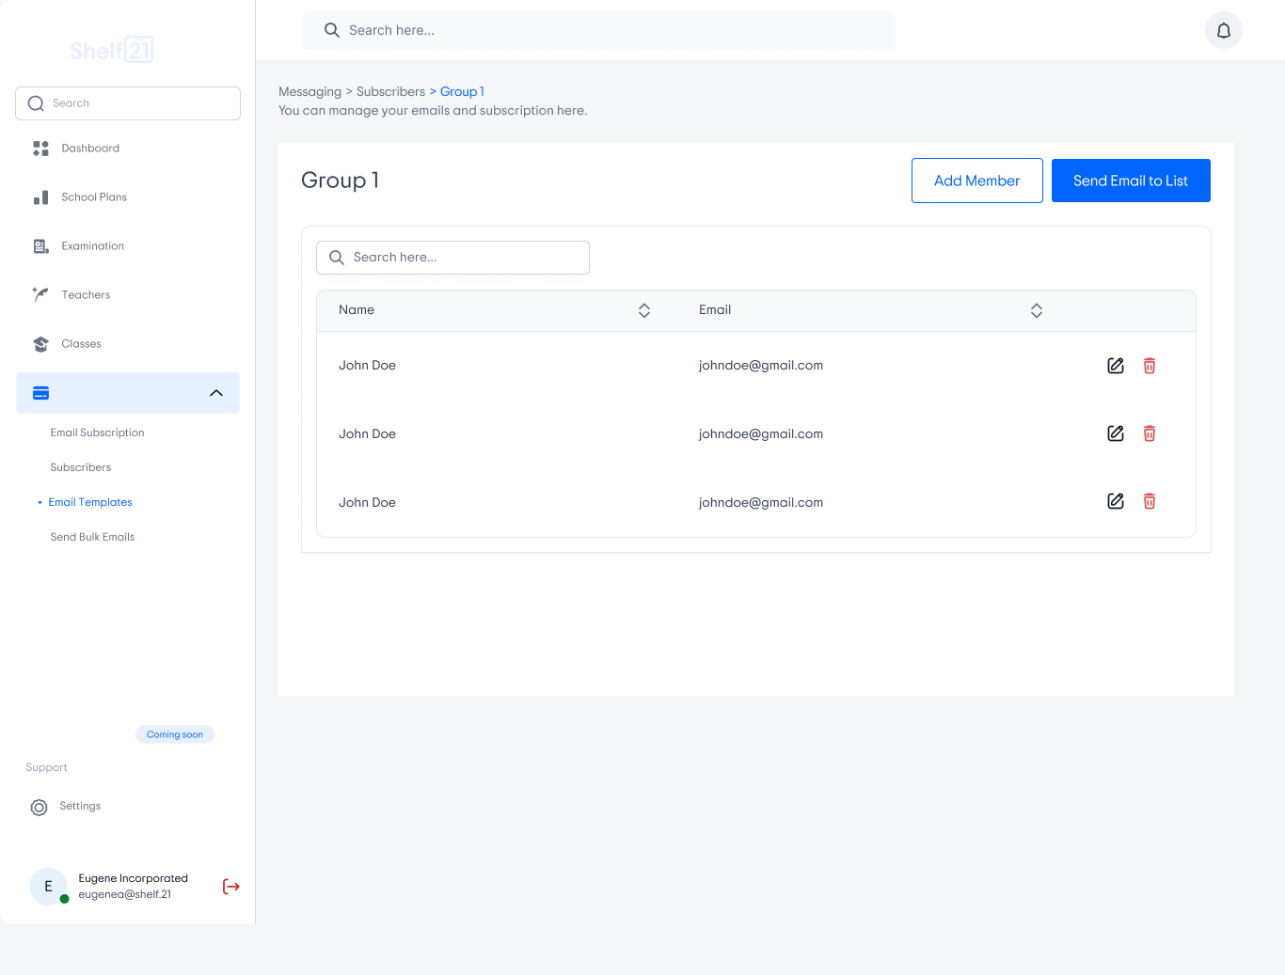Click the Messaging breadcrumb link
The image size is (1285, 975).
coord(309,91)
